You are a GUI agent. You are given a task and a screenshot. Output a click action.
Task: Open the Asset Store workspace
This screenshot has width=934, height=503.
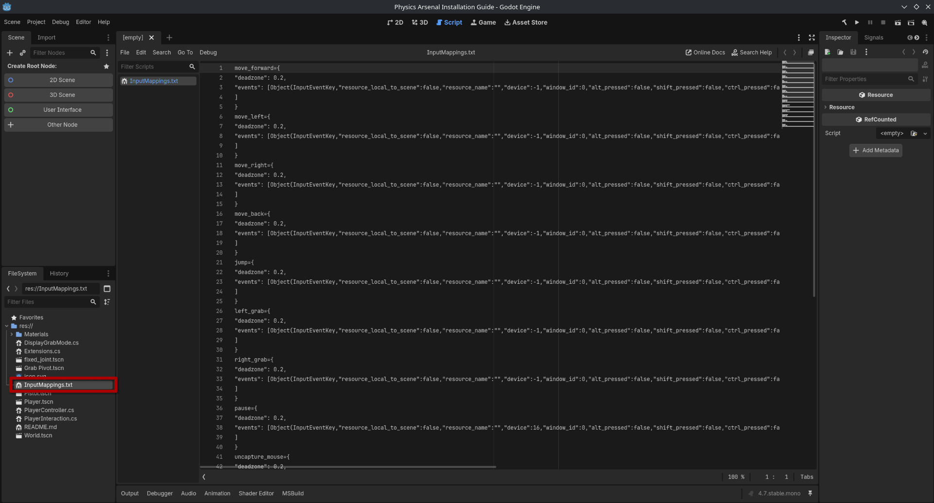526,22
